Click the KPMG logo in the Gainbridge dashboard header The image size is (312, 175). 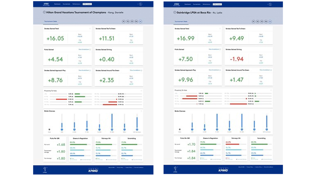tap(177, 4)
